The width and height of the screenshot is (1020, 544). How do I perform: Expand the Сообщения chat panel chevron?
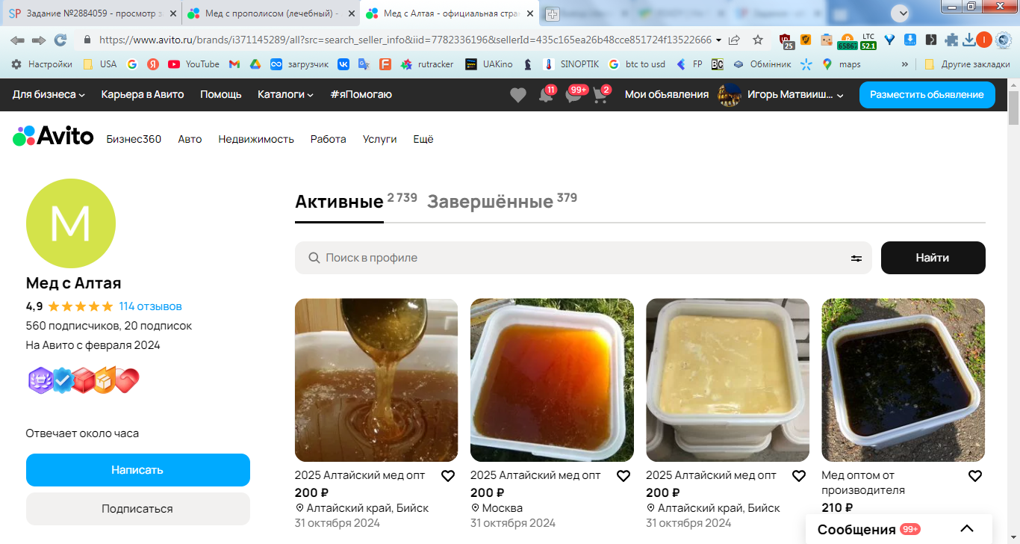click(966, 528)
